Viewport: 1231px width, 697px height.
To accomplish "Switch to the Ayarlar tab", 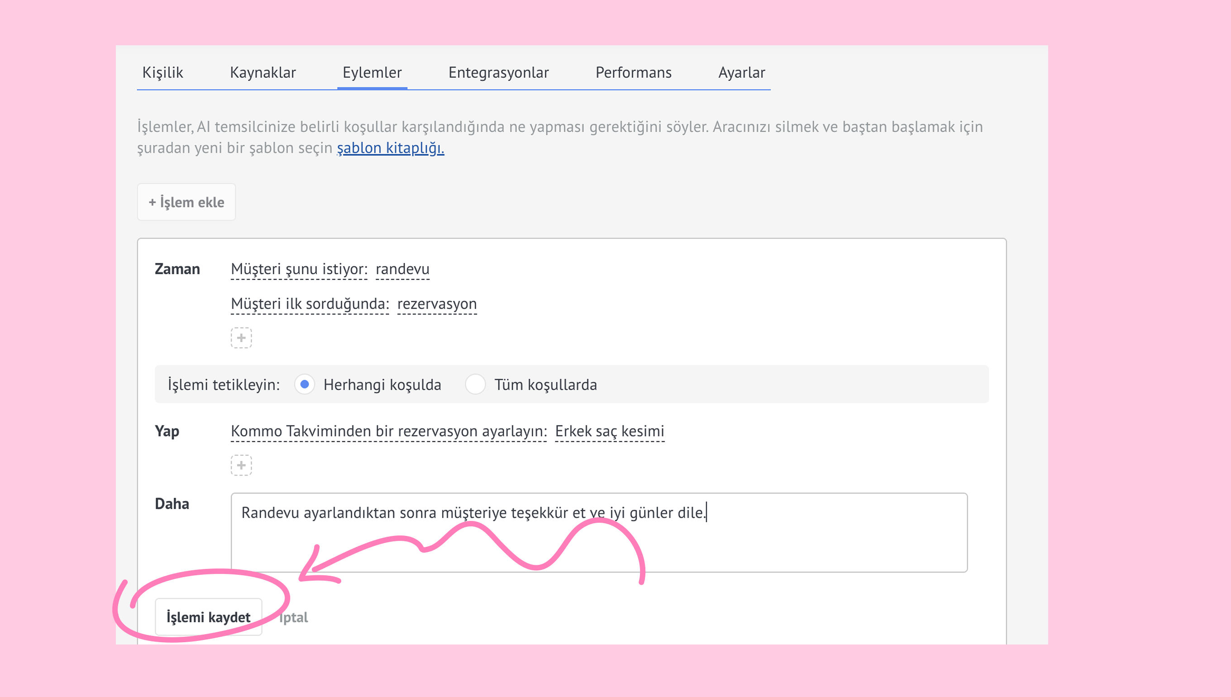I will pyautogui.click(x=741, y=72).
